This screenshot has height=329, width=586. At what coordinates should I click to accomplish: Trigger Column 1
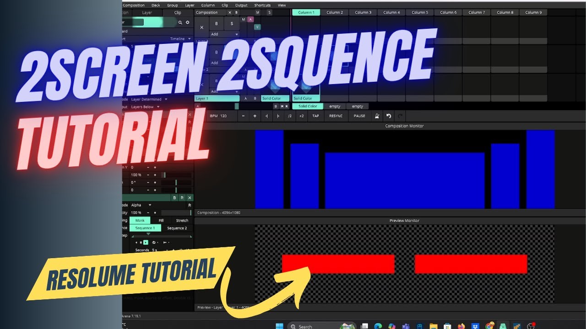point(306,12)
